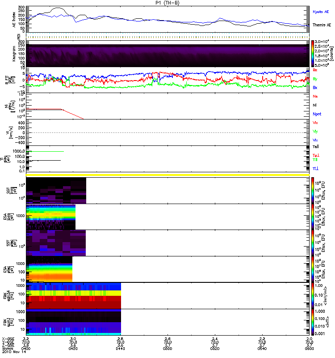The width and height of the screenshot is (335, 358).
Task: Click the "0520" time tick label
Action: [215, 349]
